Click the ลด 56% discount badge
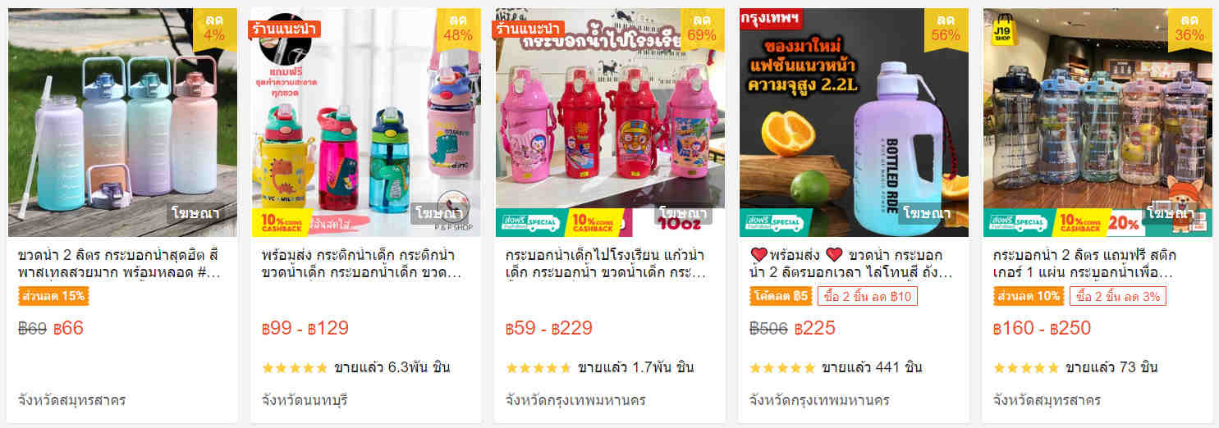The height and width of the screenshot is (428, 1219). point(946,27)
